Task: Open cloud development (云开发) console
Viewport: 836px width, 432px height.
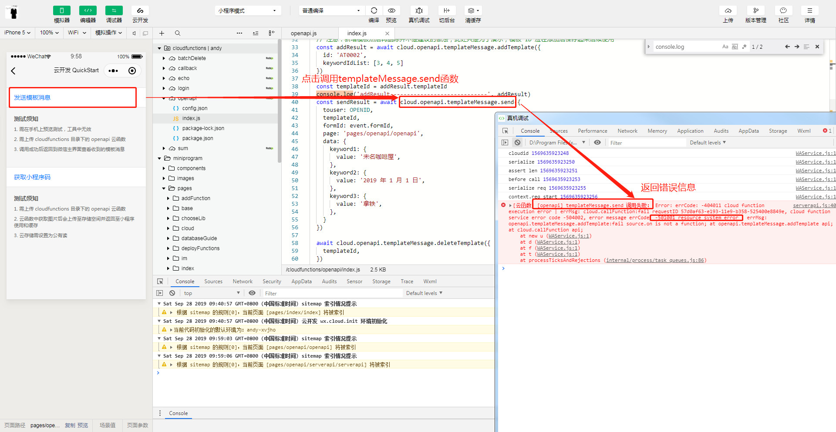Action: [140, 10]
